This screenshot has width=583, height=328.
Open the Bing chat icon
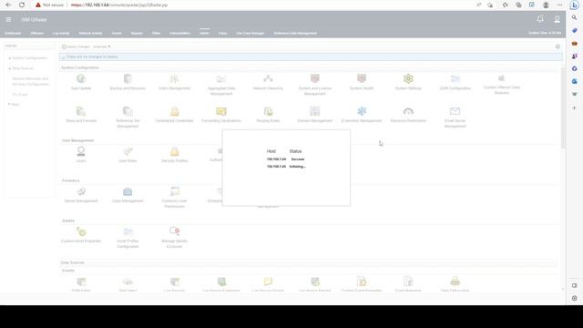point(575,5)
